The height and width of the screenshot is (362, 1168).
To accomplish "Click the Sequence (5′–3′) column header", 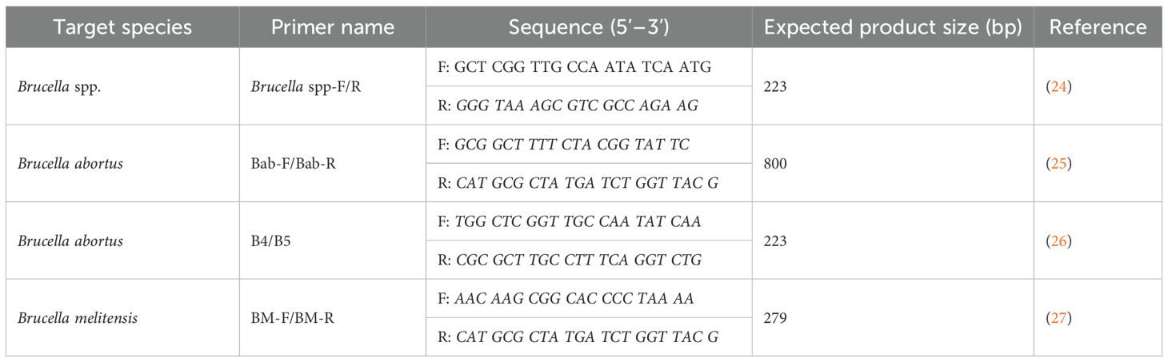I will pyautogui.click(x=590, y=26).
